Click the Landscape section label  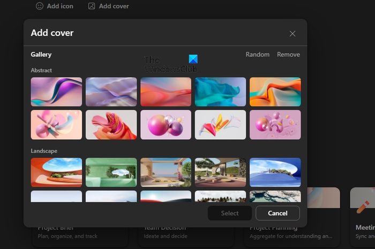pos(44,151)
